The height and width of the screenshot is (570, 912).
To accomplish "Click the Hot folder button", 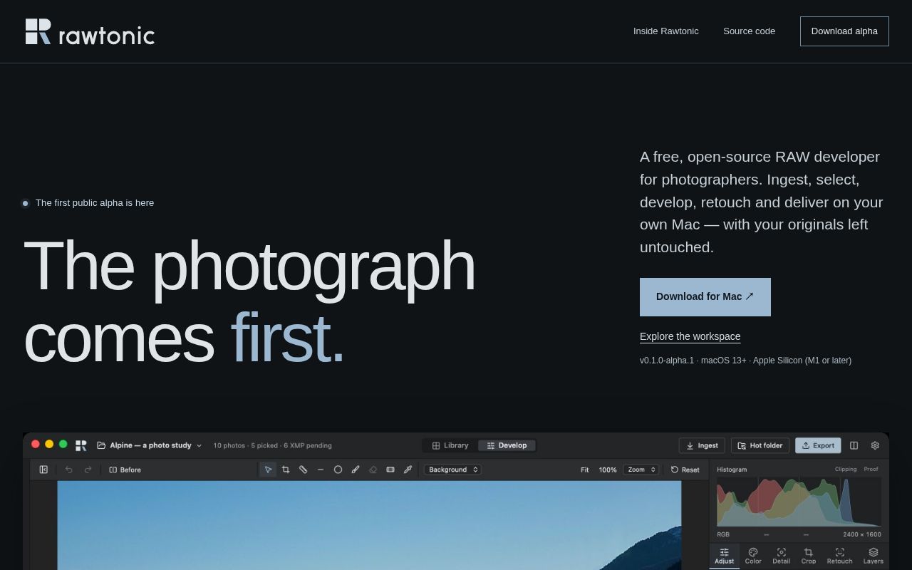I will (x=760, y=445).
